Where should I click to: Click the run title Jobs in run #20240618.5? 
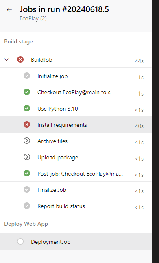(x=64, y=9)
